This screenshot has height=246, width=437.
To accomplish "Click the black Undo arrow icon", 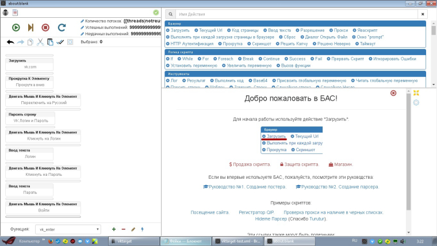I will tap(10, 42).
